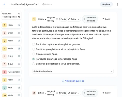Select option Bactérias patogênicas e vírus patogênicos finos
Screen dimensions: 122x97
34,49
